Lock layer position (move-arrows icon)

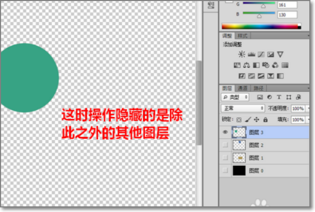[x=257, y=120]
